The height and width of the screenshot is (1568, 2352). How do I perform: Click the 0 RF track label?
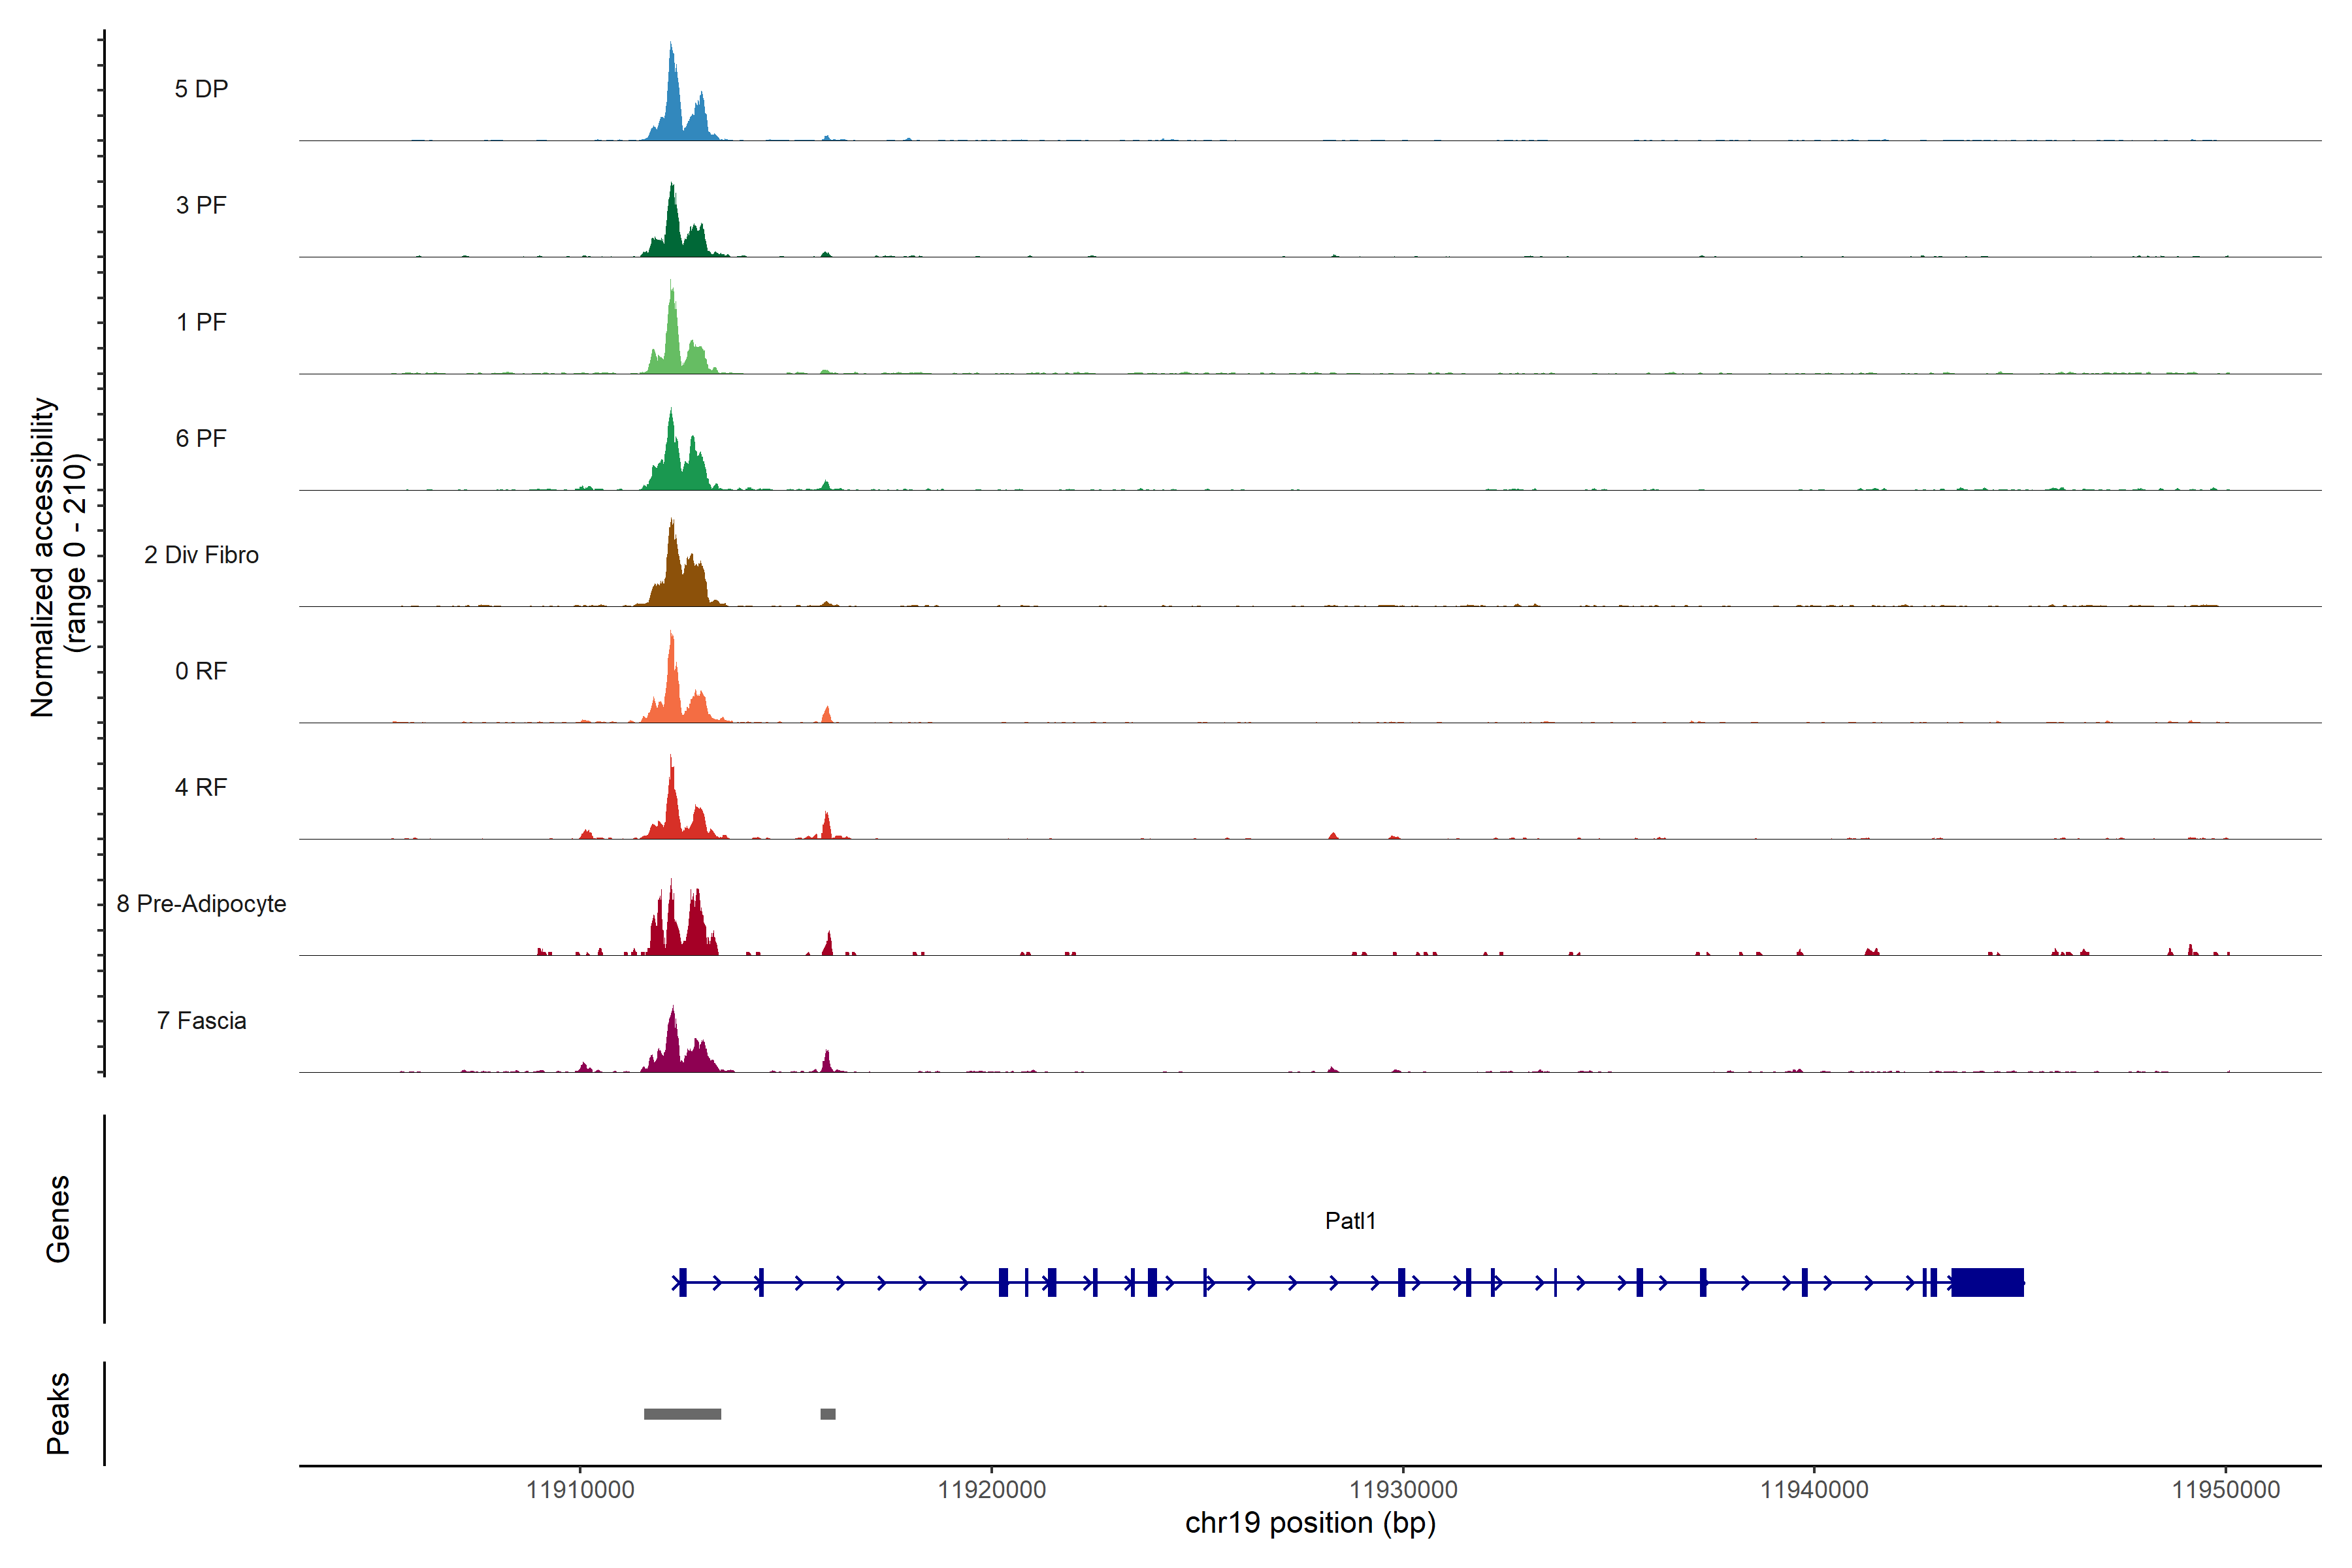click(x=201, y=671)
